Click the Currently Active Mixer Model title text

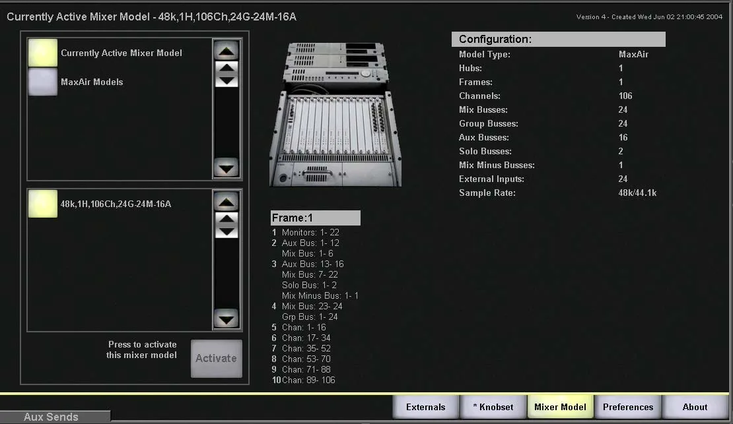click(x=151, y=16)
